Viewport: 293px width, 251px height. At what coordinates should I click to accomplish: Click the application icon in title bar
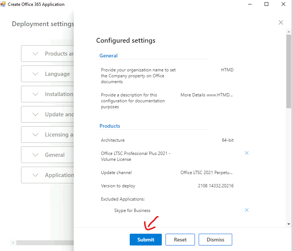point(3,4)
